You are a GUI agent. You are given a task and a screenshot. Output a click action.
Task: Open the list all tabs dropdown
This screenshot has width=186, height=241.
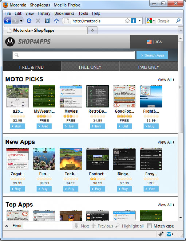[181, 30]
